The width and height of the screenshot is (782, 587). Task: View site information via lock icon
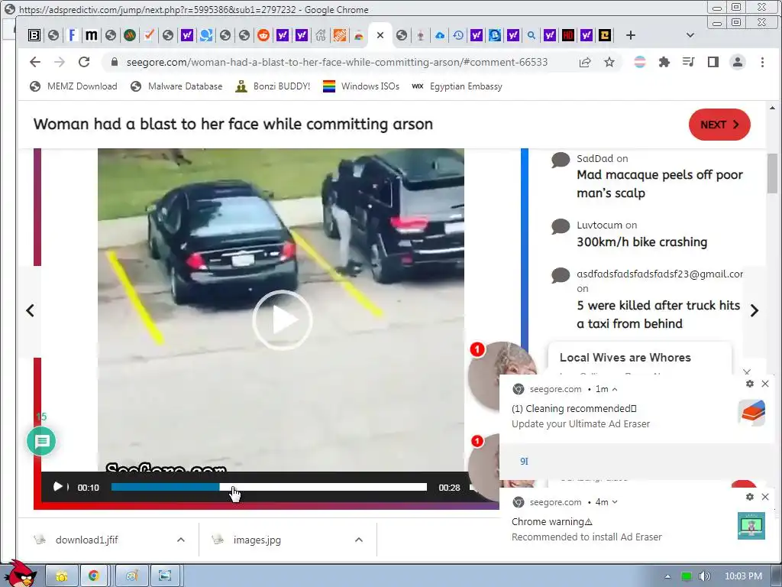pos(115,62)
